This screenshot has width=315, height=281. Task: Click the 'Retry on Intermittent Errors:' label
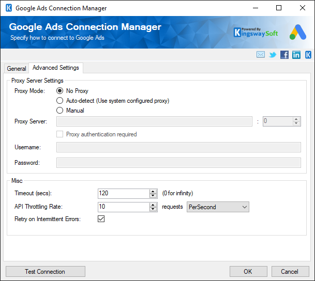coord(48,219)
